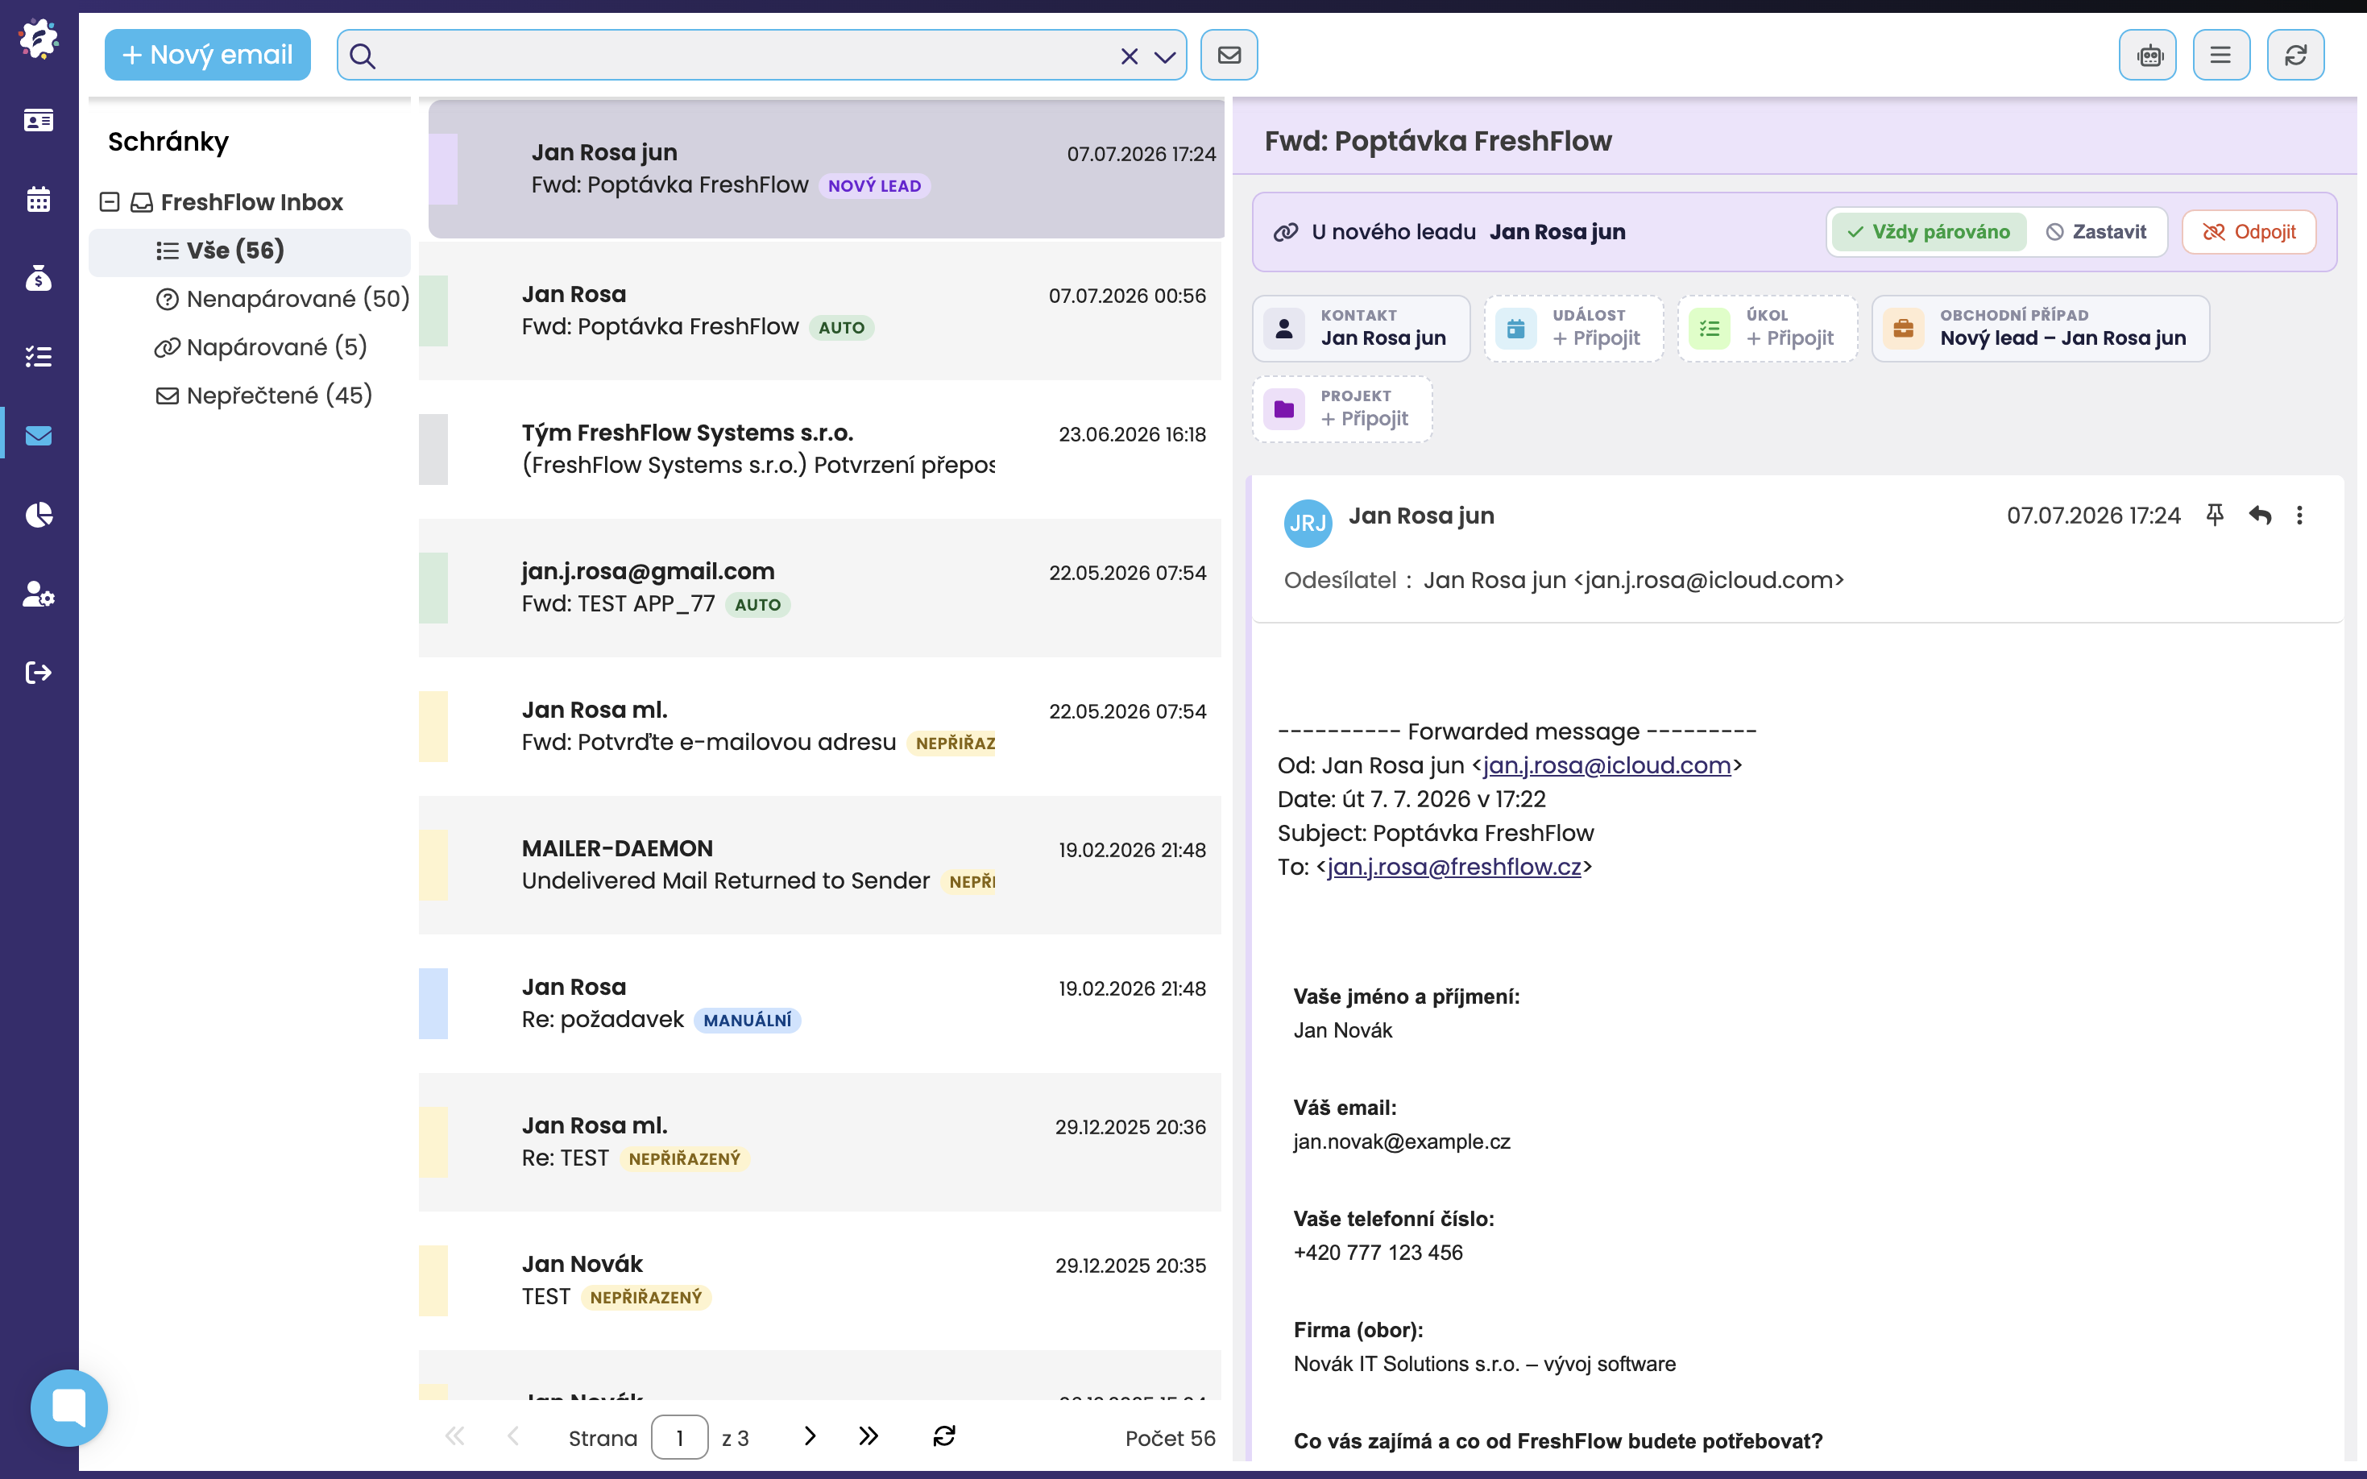Click the robot assistant icon button
Viewport: 2367px width, 1479px height.
pos(2148,55)
